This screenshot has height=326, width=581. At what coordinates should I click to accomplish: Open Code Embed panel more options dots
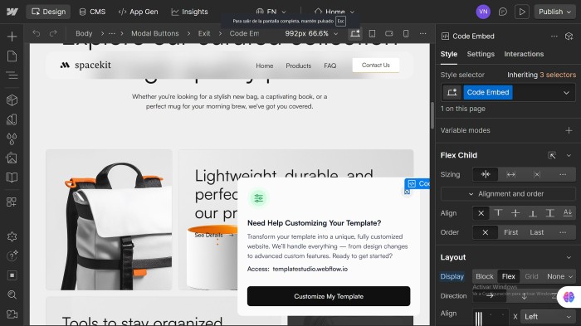pyautogui.click(x=554, y=36)
